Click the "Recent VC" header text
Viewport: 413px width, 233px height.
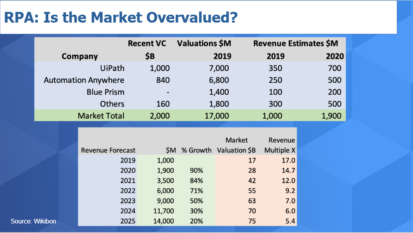click(x=147, y=43)
